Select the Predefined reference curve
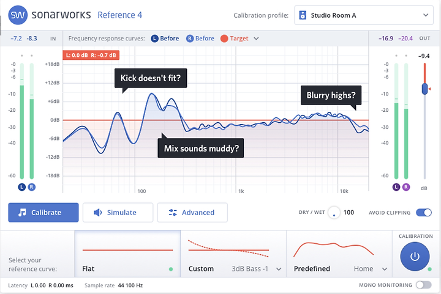This screenshot has width=441, height=294. pyautogui.click(x=339, y=254)
